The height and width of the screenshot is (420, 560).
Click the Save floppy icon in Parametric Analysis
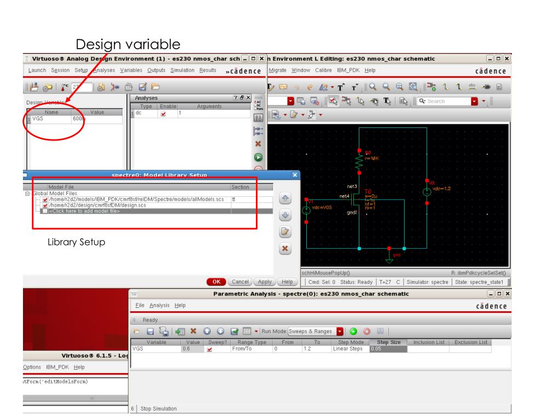150,331
